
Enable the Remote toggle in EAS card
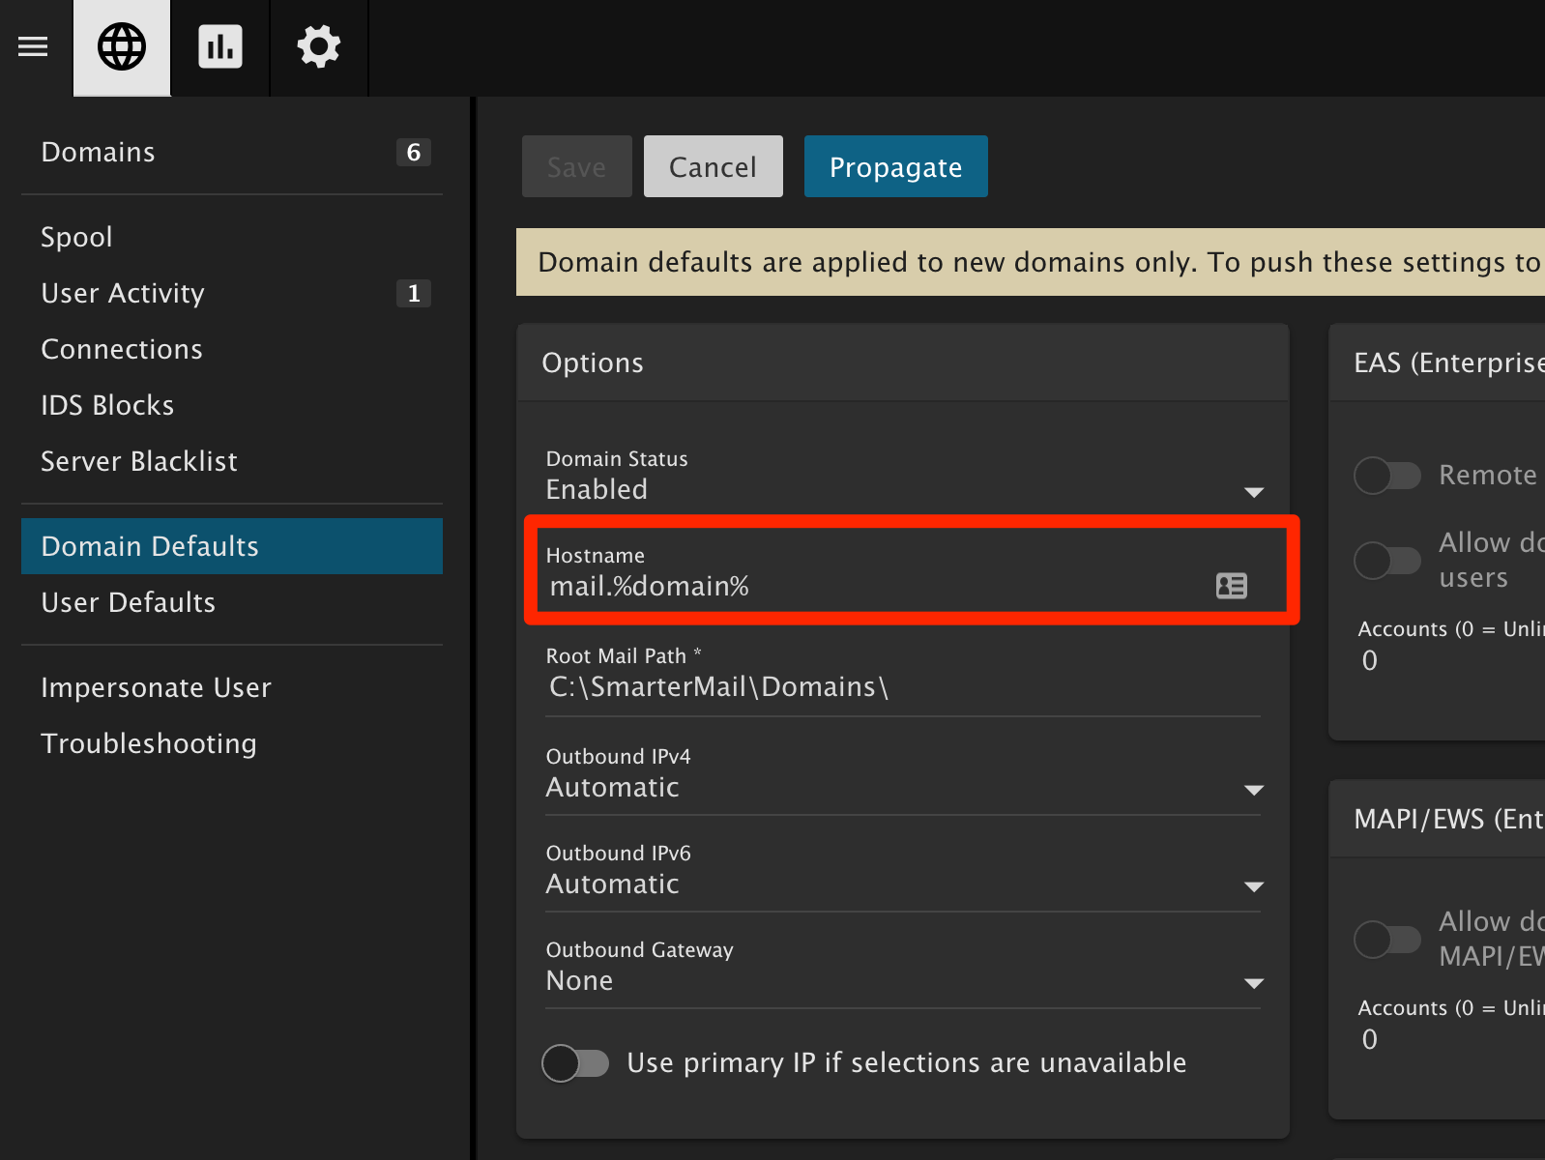click(x=1386, y=476)
